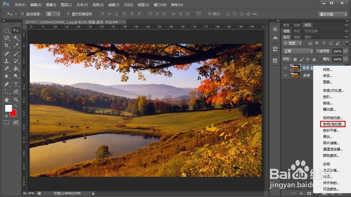Expand the status bar document info arrow
Viewport: 351px width, 197px height.
[x=93, y=193]
